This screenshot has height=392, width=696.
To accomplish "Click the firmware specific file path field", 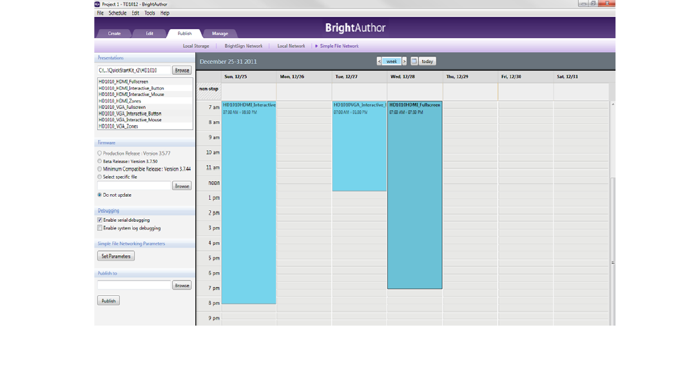I will coord(134,186).
